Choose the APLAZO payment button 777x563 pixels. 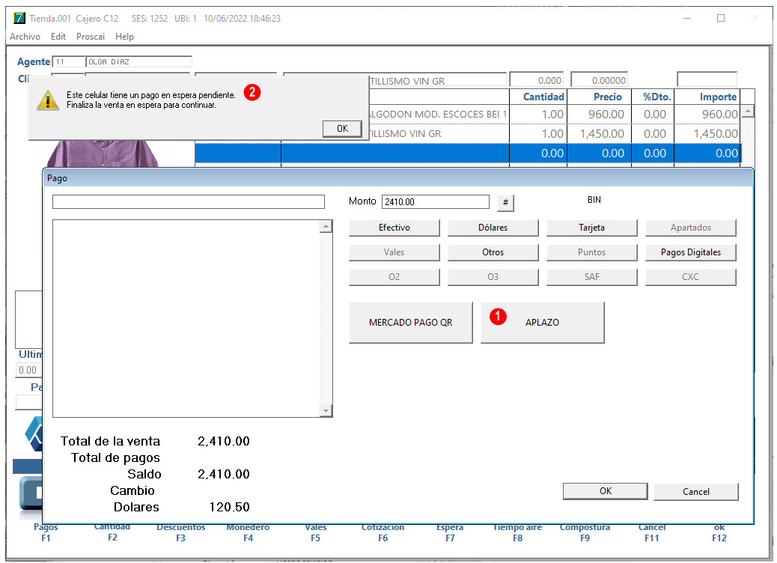[543, 323]
